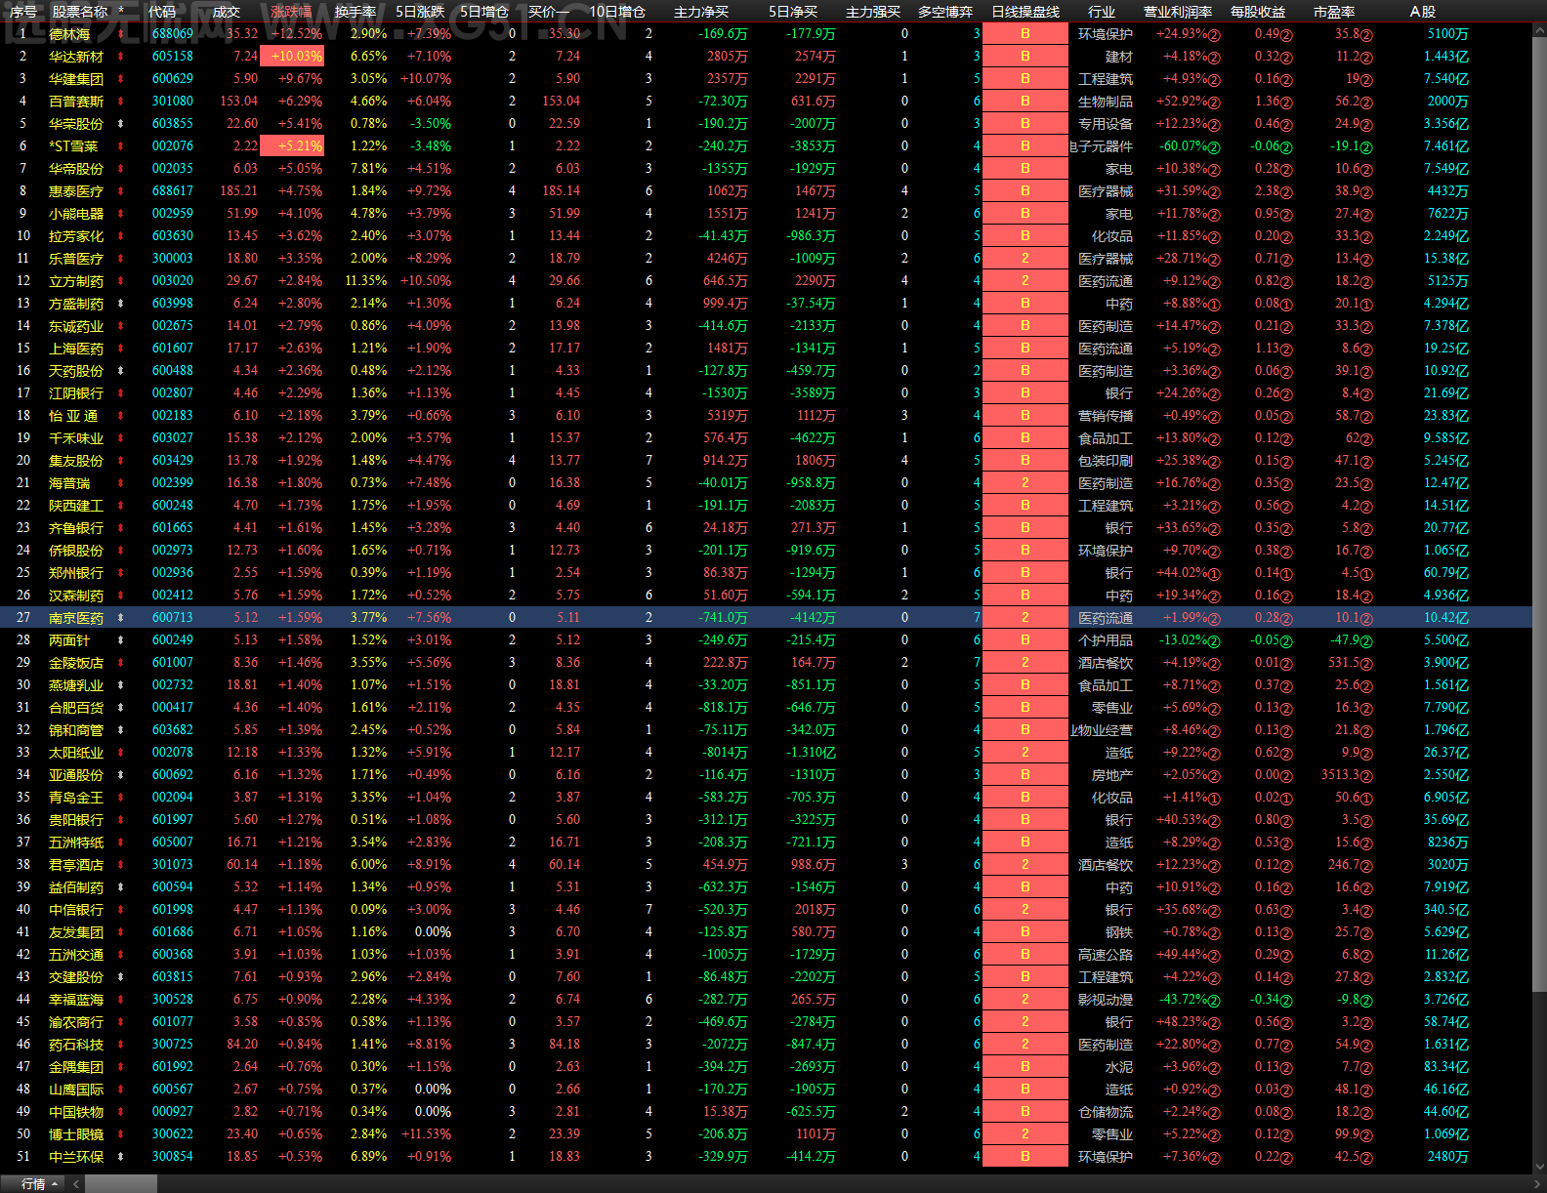Click the 每股收益 column header
Image resolution: width=1547 pixels, height=1193 pixels.
pyautogui.click(x=1258, y=12)
